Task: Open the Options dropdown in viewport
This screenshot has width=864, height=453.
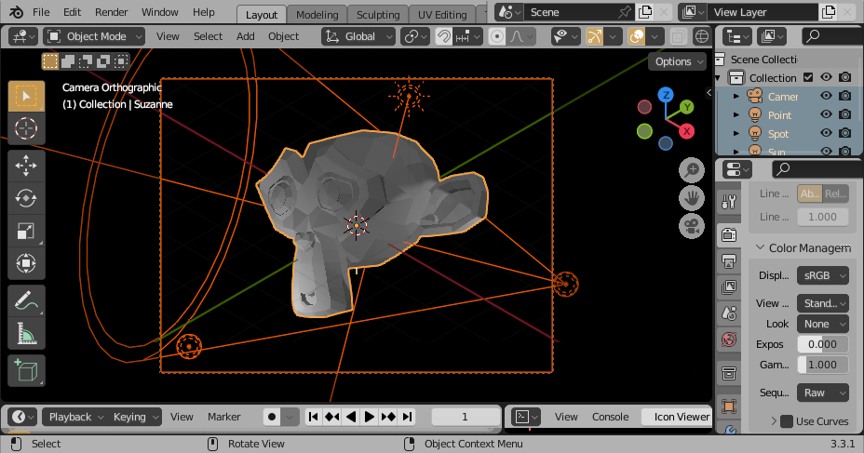Action: [678, 61]
